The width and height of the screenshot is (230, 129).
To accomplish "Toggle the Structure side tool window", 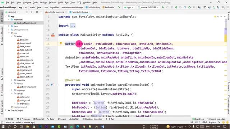I will 2,73.
